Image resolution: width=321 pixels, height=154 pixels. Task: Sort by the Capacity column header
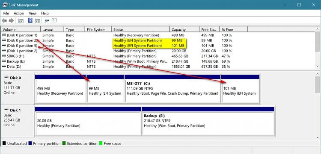pos(184,29)
